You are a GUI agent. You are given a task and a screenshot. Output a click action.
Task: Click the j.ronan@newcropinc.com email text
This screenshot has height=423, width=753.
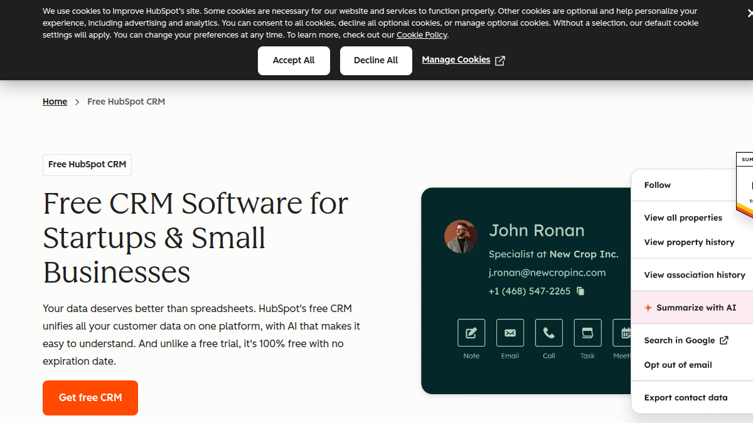coord(547,273)
